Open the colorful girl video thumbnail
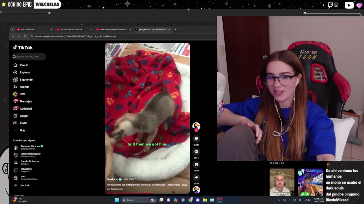Screen dimensions: 364x204 (x=311, y=182)
